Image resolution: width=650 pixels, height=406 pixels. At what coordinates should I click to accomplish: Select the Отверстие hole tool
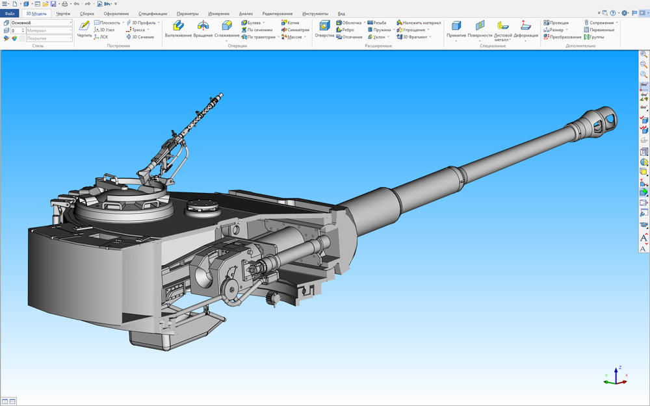324,29
